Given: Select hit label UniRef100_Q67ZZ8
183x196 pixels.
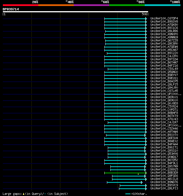Looking at the screenshot, I should (x=164, y=41).
